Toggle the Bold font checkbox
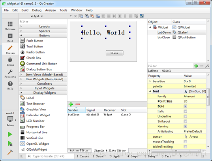Viewport: 212px width, 161px height. [x=186, y=106]
